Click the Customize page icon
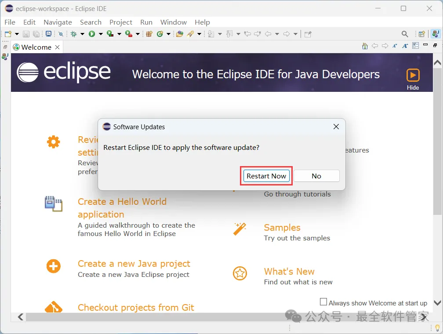The width and height of the screenshot is (443, 334). point(416,46)
